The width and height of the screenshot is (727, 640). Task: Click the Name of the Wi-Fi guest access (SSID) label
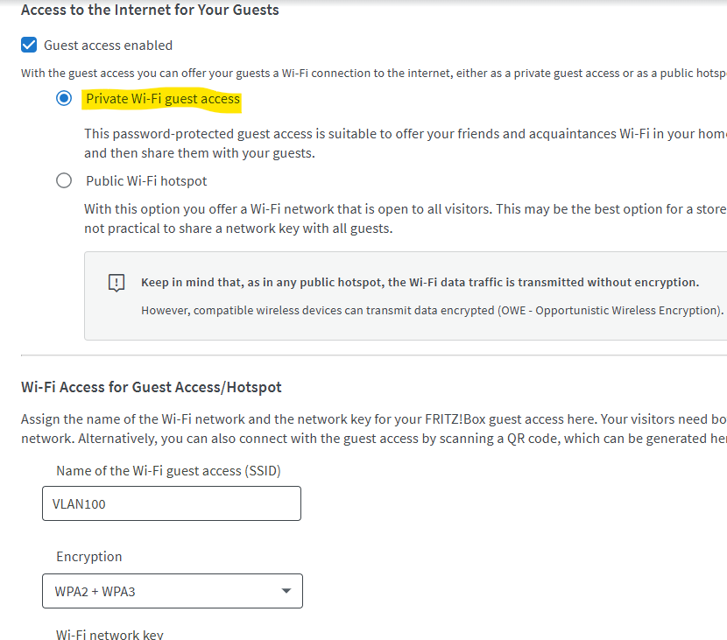tap(168, 471)
